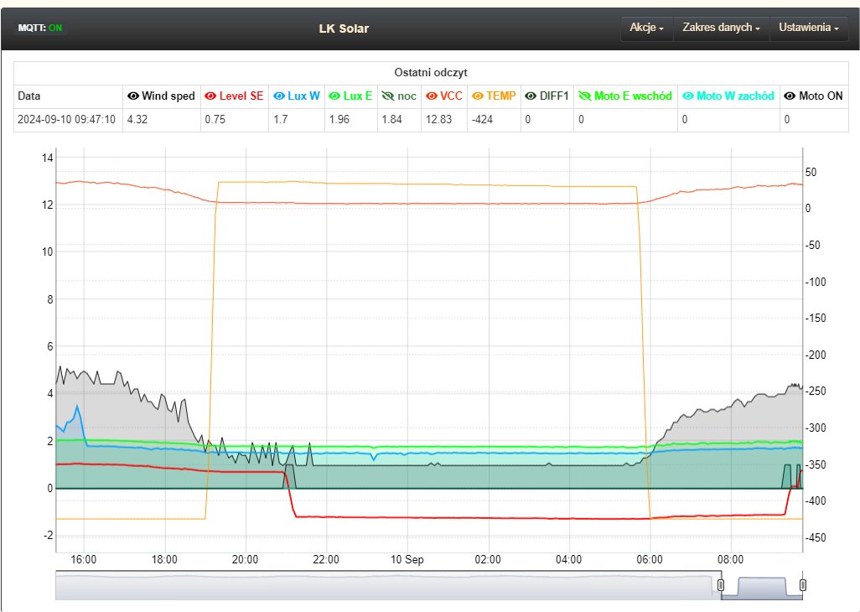This screenshot has height=612, width=860.
Task: Click the DIFF1 eye icon
Action: pos(531,96)
